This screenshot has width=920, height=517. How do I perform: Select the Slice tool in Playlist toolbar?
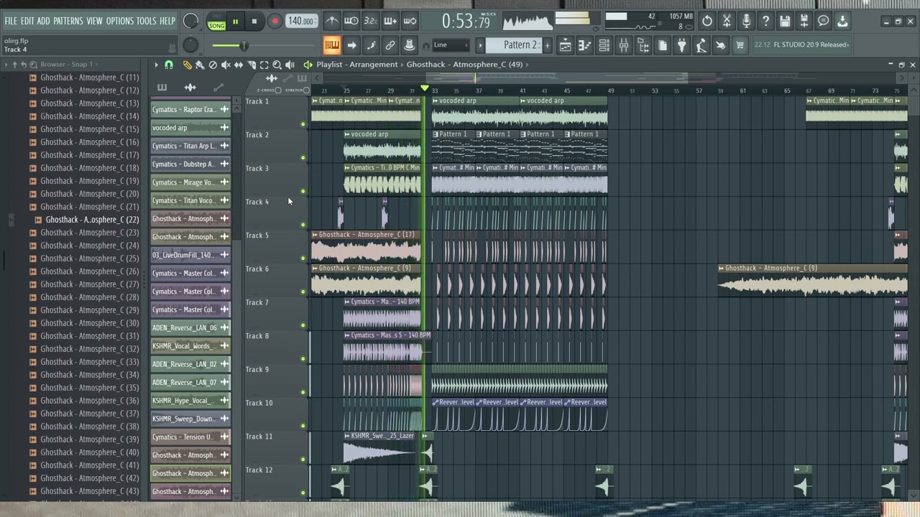[x=252, y=65]
